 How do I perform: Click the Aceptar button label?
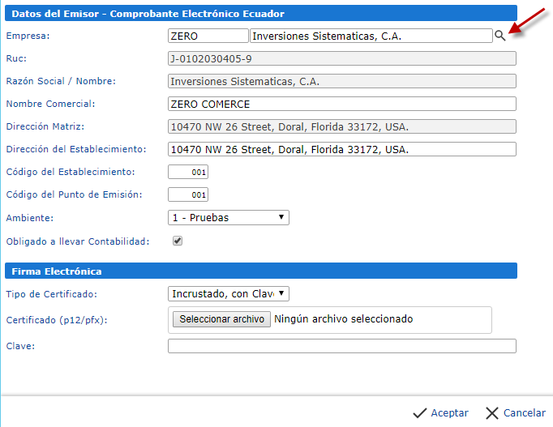coord(449,413)
